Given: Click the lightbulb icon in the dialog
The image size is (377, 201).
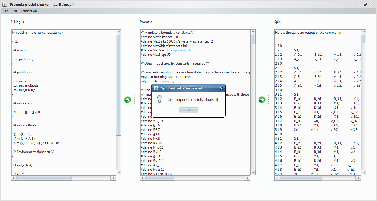Looking at the screenshot, I should point(159,99).
